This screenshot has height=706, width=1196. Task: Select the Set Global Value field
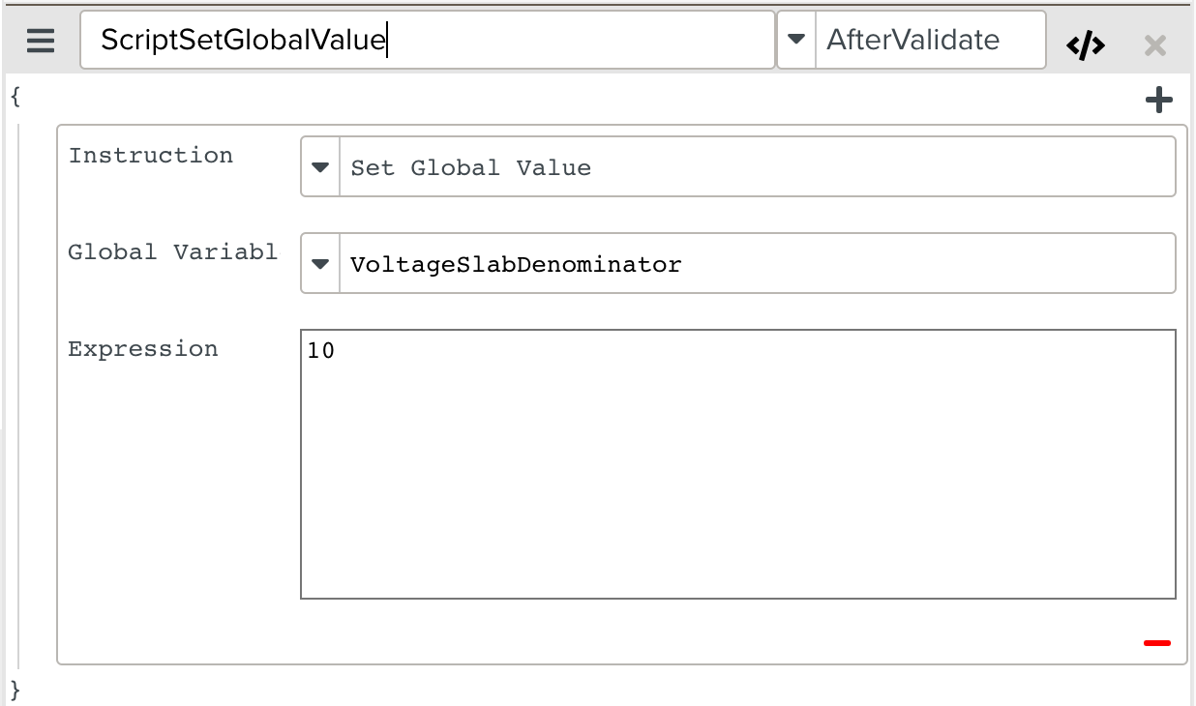point(677,166)
